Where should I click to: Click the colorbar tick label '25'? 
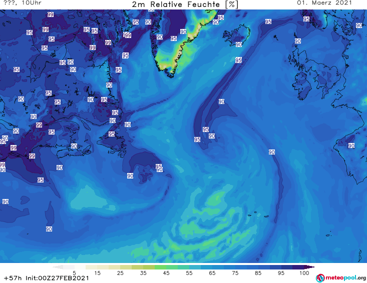[120, 272]
